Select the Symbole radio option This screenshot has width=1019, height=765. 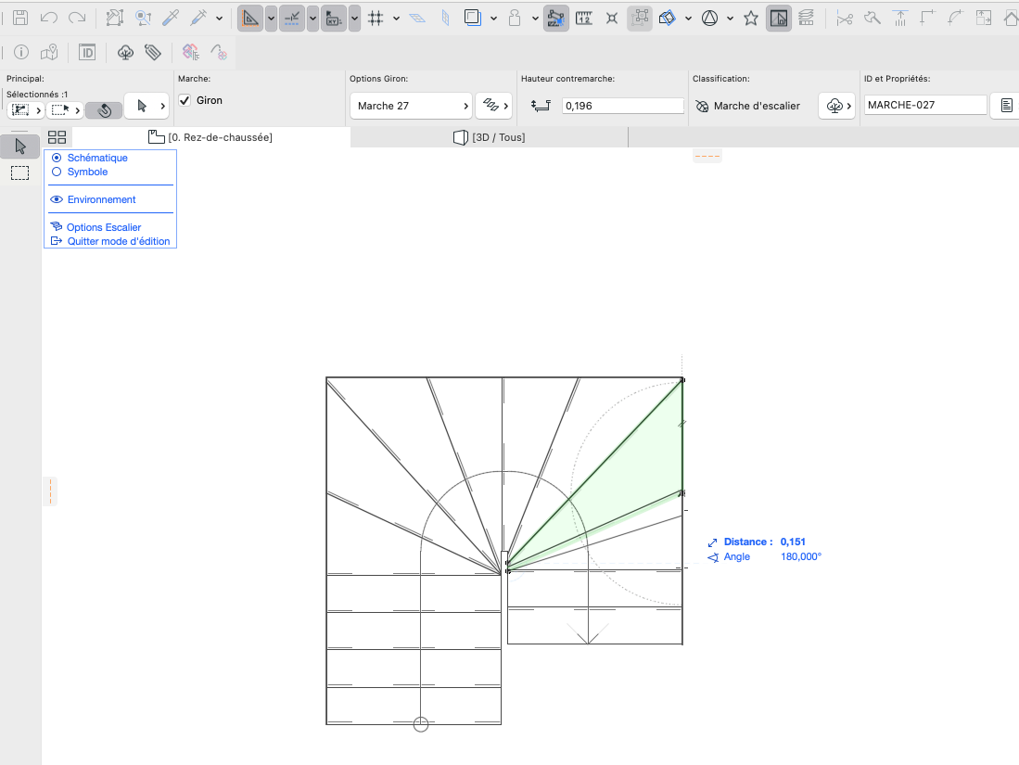pos(57,172)
